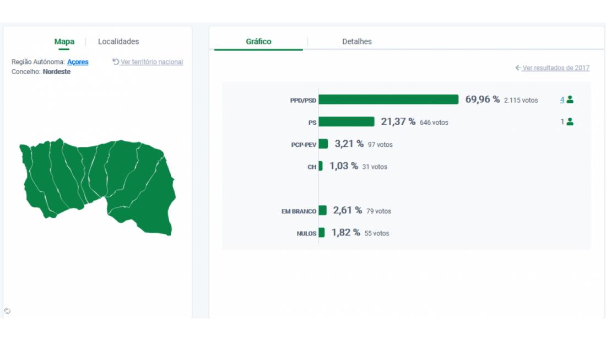Click the PPD/PSD elected count 4 link
This screenshot has height=341, width=606.
(562, 100)
